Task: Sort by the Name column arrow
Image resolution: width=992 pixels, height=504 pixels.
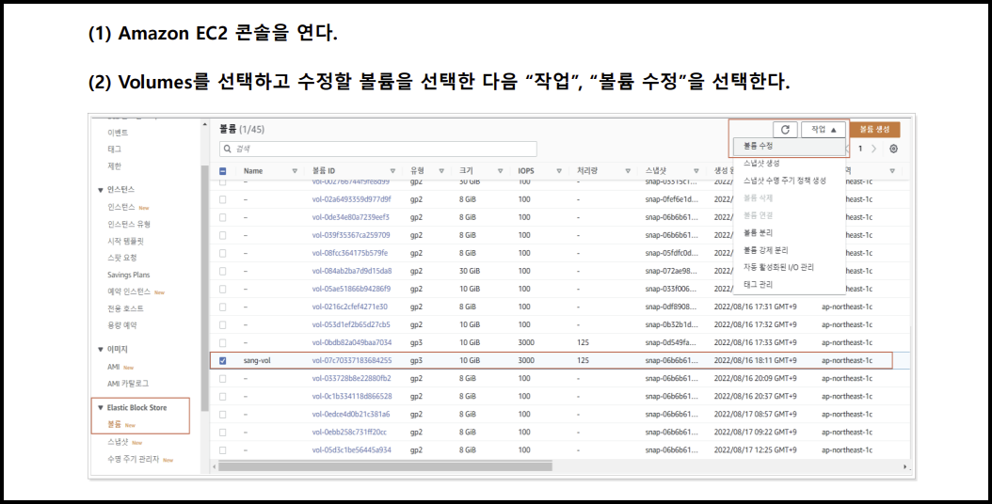Action: (295, 171)
